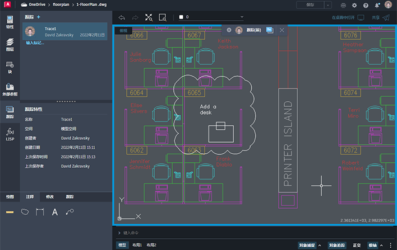Viewport: 397px width, 250px height.
Task: Switch to 注释 annotate tab
Action: click(30, 197)
